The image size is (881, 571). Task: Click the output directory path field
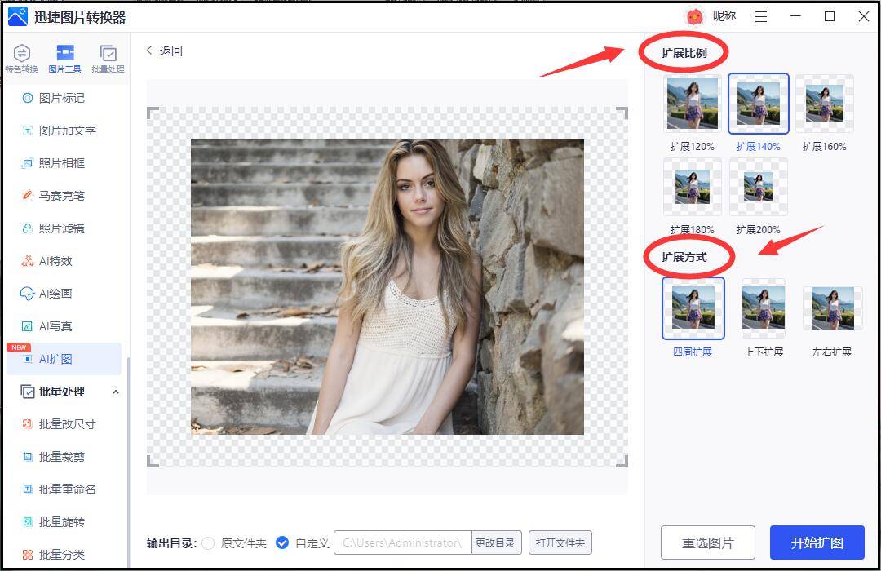(x=402, y=542)
